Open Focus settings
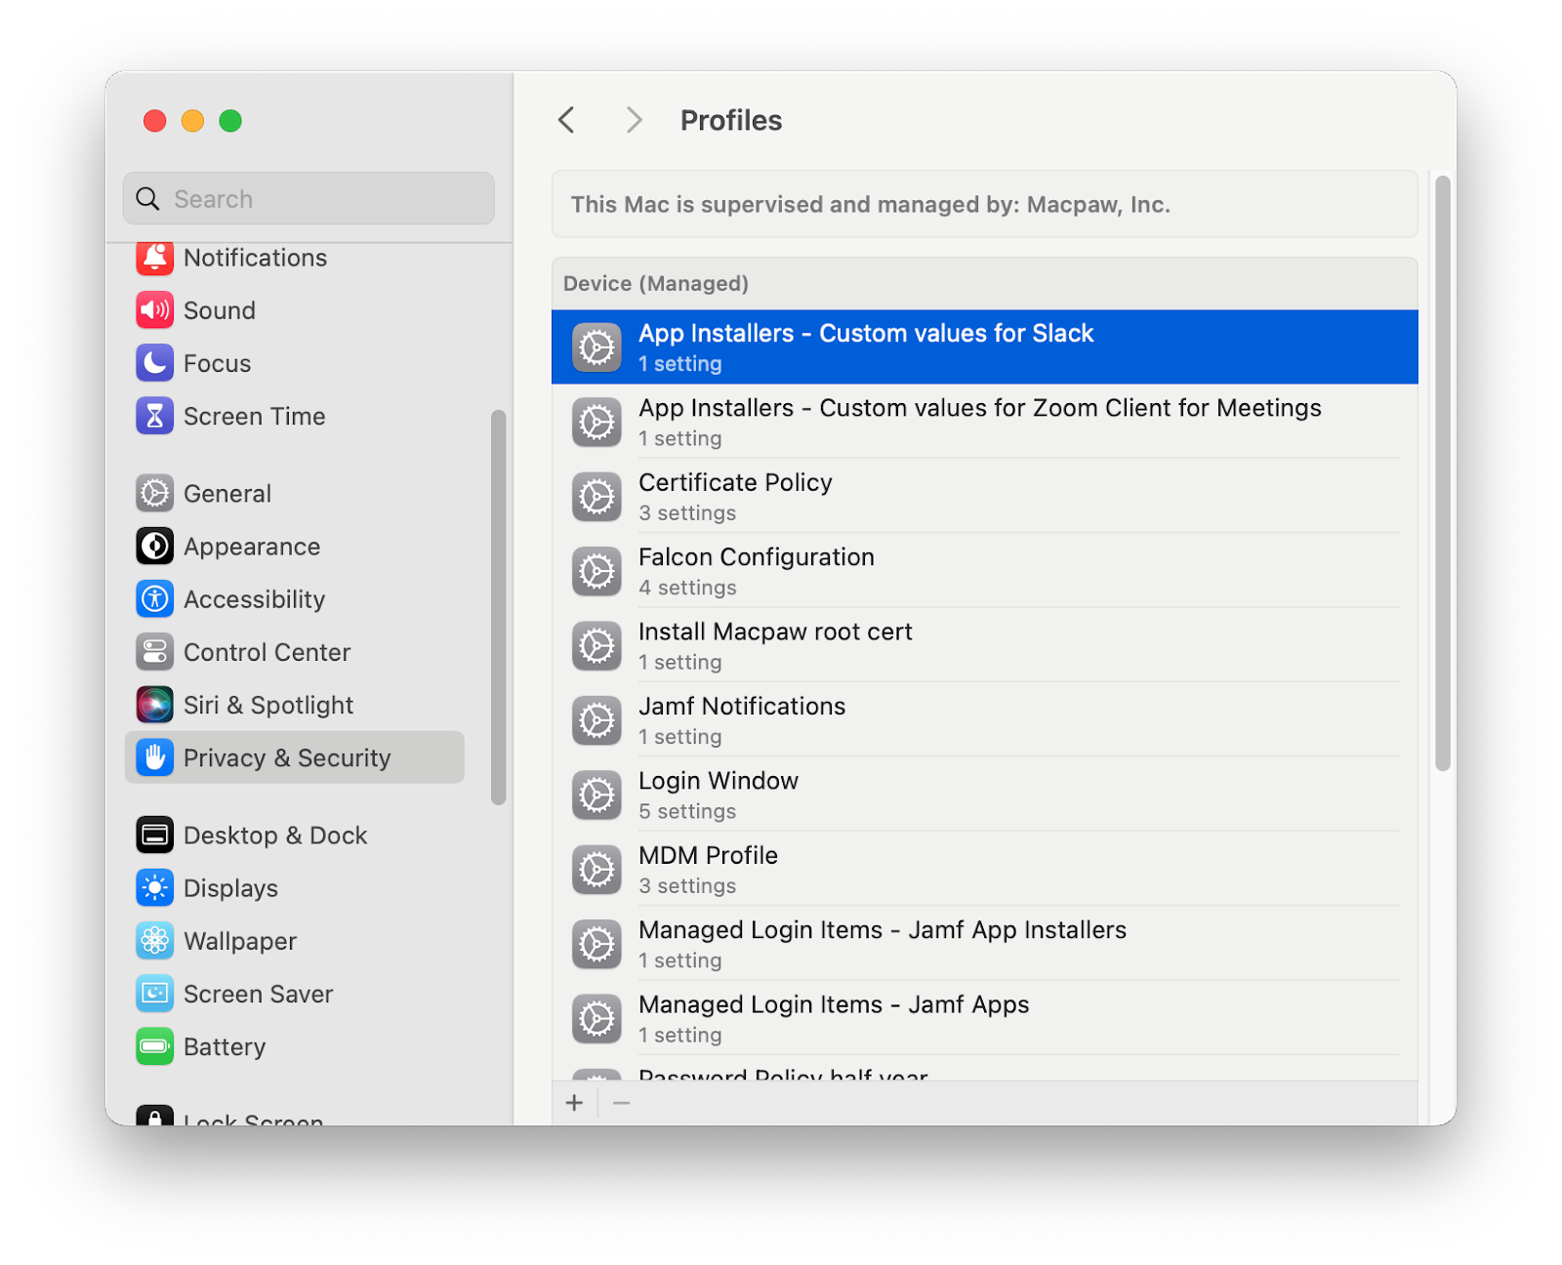The width and height of the screenshot is (1562, 1265). tap(217, 363)
